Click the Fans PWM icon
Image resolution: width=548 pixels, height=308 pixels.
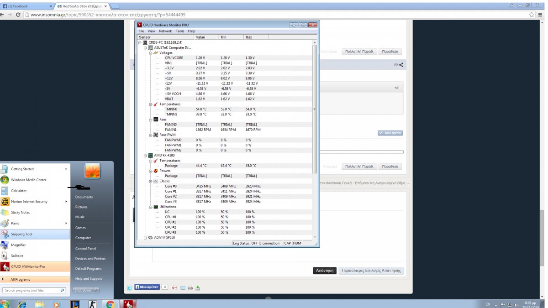(156, 135)
